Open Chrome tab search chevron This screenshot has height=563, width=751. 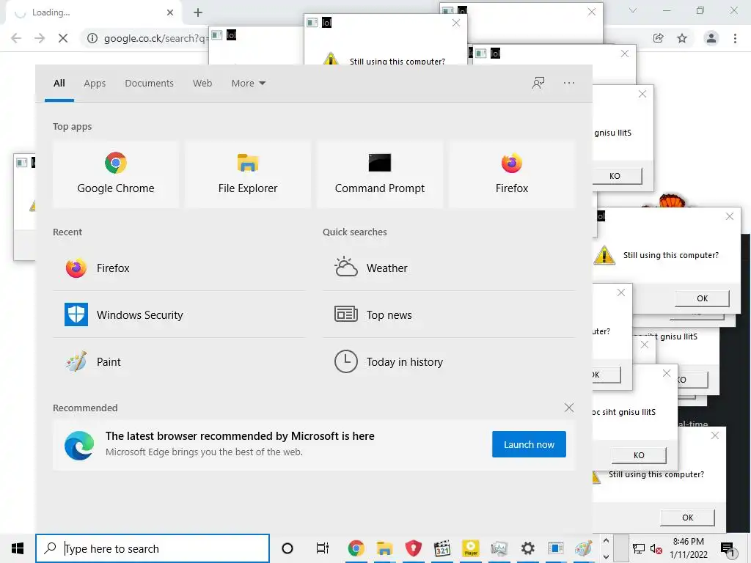pos(633,10)
